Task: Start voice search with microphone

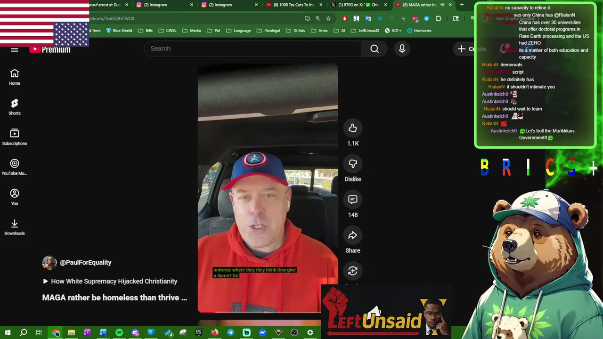Action: tap(402, 48)
